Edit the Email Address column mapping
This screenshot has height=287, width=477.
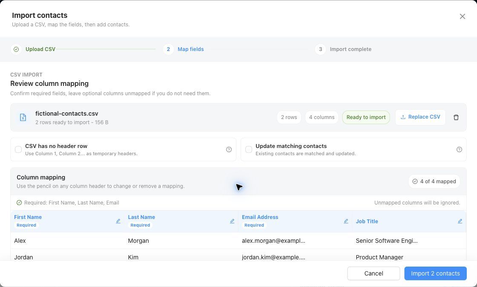click(346, 221)
